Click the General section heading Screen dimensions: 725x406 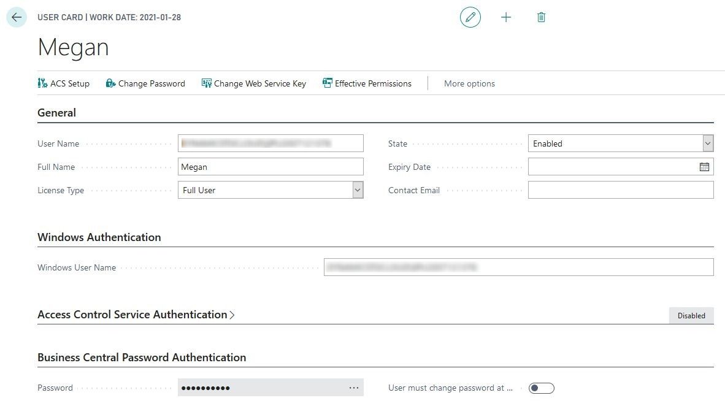click(x=56, y=112)
